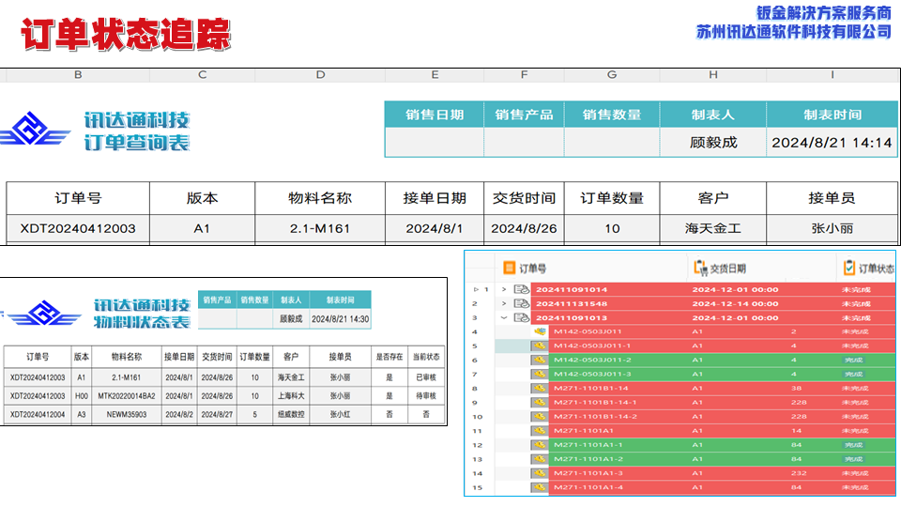Image resolution: width=901 pixels, height=507 pixels.
Task: Click order number cell XDT20240412003 in the order query table
Action: [x=78, y=228]
